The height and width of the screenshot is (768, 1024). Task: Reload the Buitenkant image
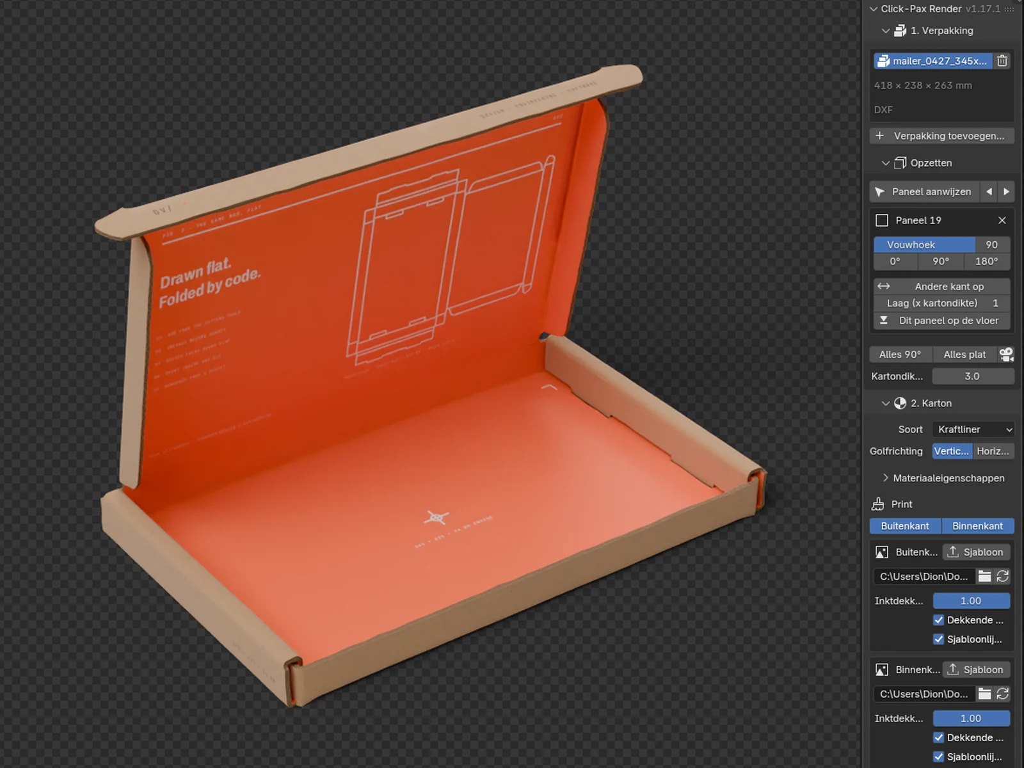pyautogui.click(x=1002, y=577)
